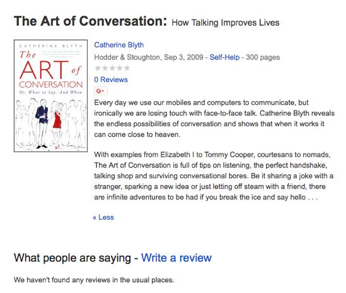The image size is (346, 293).
Task: Select the third rating star
Action: click(x=112, y=68)
